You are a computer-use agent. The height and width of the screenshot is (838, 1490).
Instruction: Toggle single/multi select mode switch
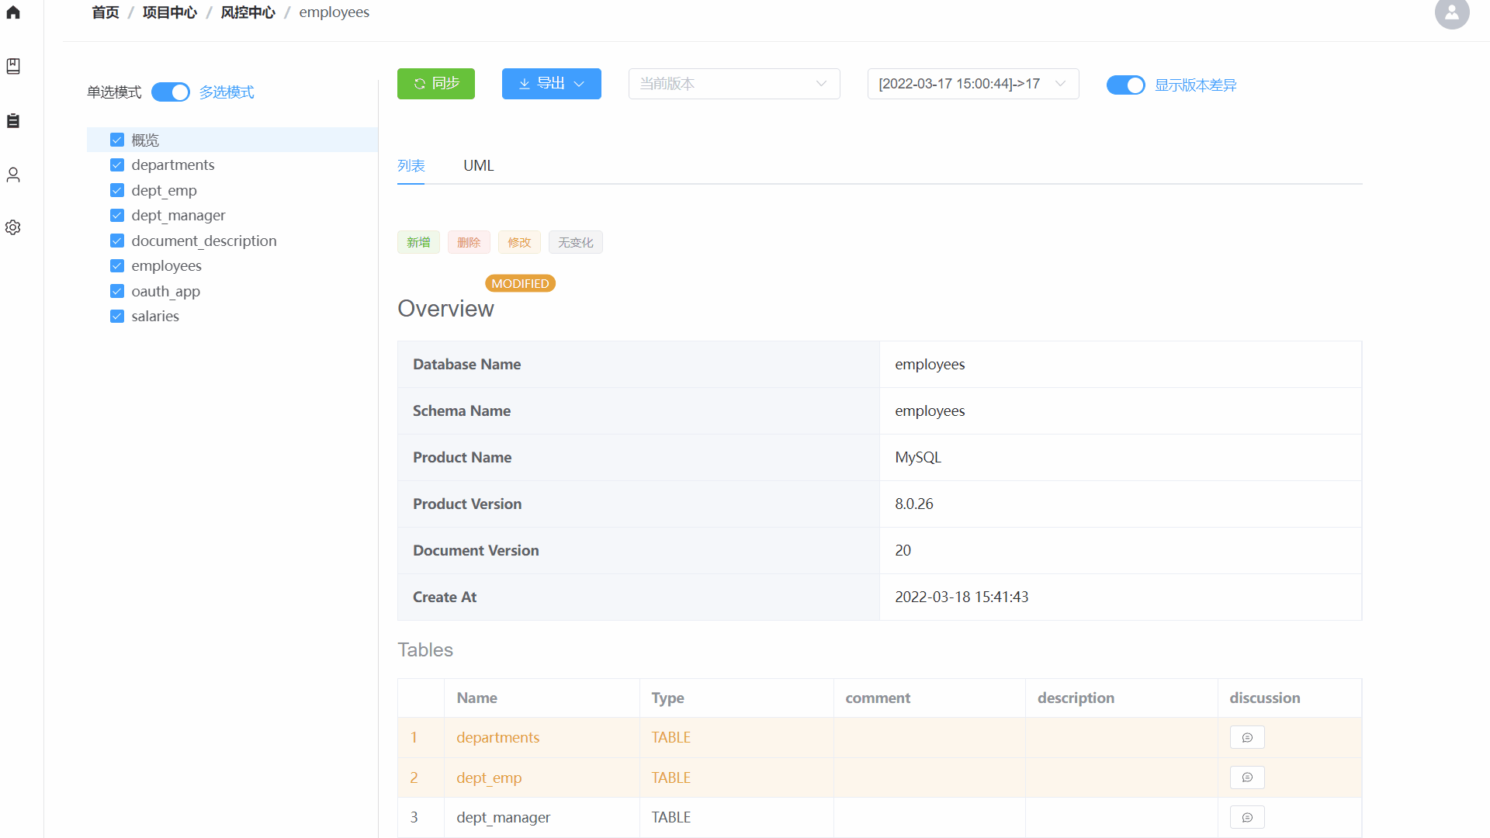tap(170, 92)
